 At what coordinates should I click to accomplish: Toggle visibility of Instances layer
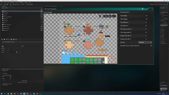tap(41, 19)
